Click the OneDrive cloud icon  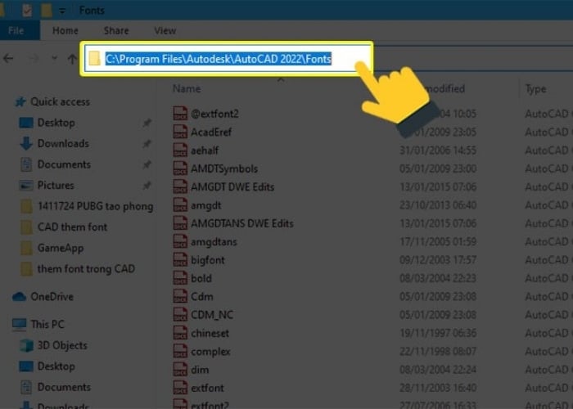pyautogui.click(x=20, y=297)
